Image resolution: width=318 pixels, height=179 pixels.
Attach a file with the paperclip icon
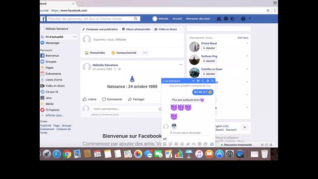click(x=188, y=144)
